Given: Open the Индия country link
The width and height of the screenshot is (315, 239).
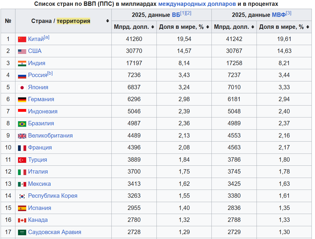Looking at the screenshot, I should pyautogui.click(x=37, y=63).
